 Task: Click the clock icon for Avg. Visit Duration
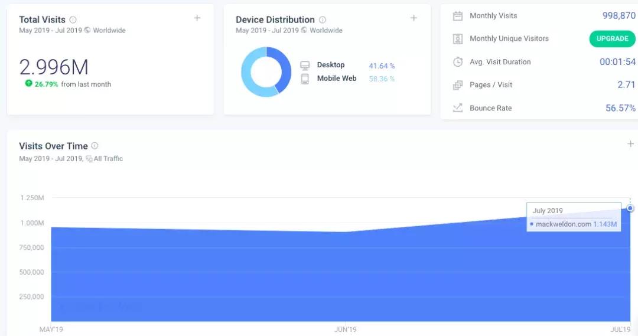(x=458, y=62)
